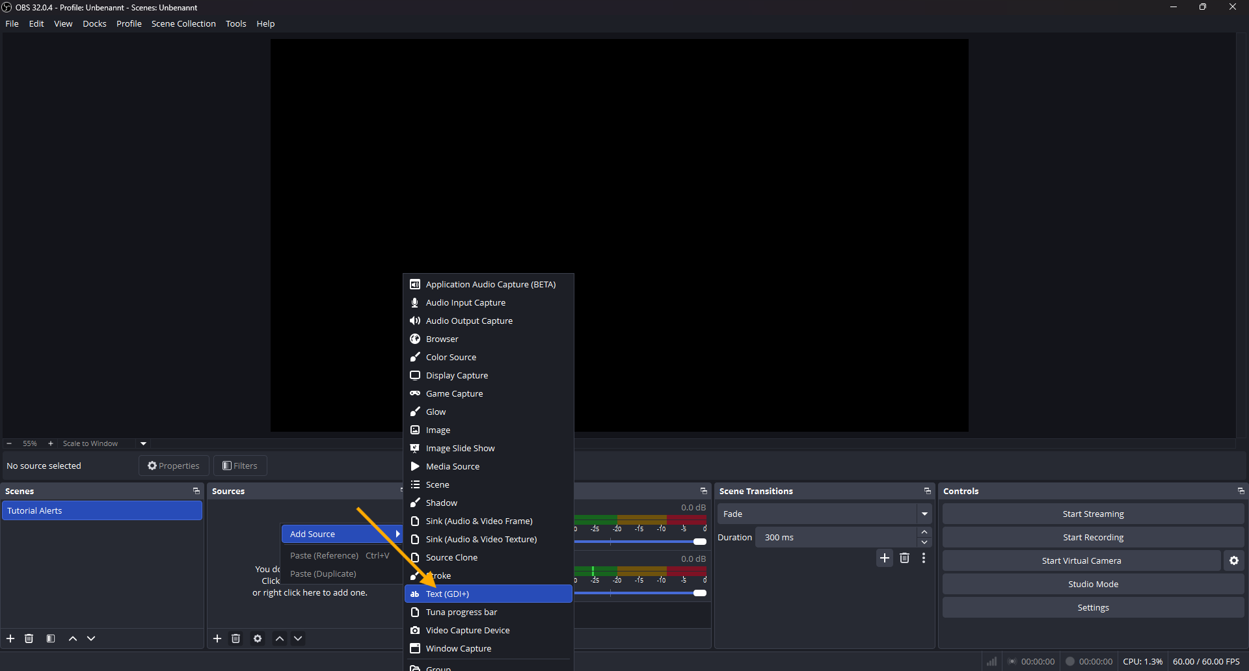The image size is (1249, 671).
Task: Click the upper audio volume slider handle
Action: (700, 542)
